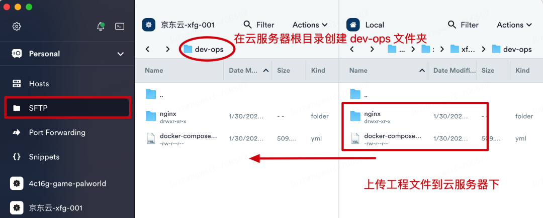Open Filter search in the remote pane
The width and height of the screenshot is (543, 218).
point(259,25)
